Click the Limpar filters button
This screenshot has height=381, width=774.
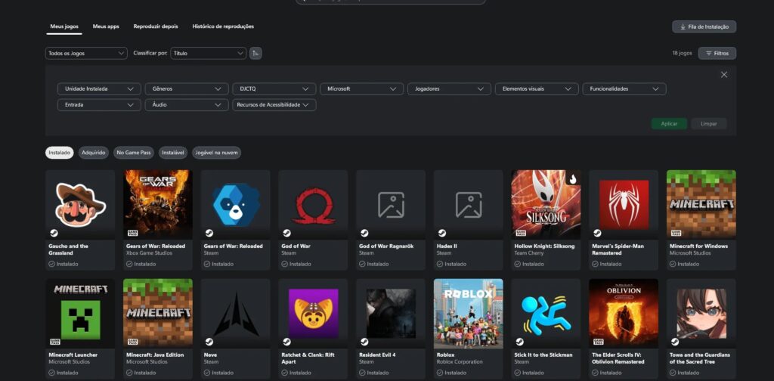(x=708, y=124)
